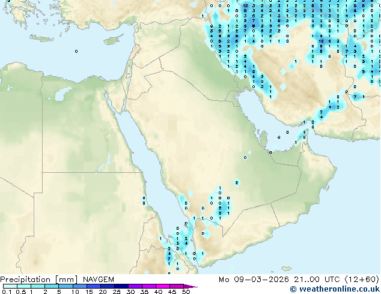Click the '0.1' legend scale label

[7, 292]
